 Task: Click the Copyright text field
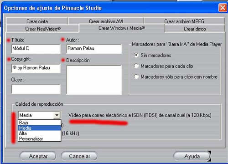(36, 68)
